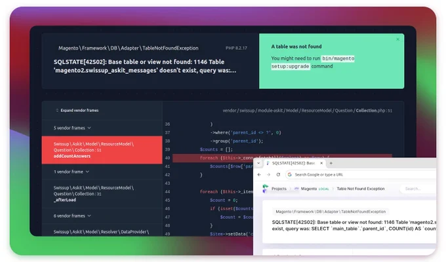Open Magento project breadcrumb
This screenshot has width=446, height=262.
pyautogui.click(x=309, y=189)
